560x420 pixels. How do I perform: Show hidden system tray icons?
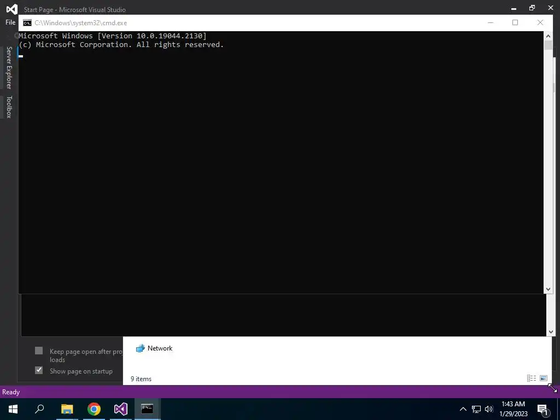coord(463,409)
